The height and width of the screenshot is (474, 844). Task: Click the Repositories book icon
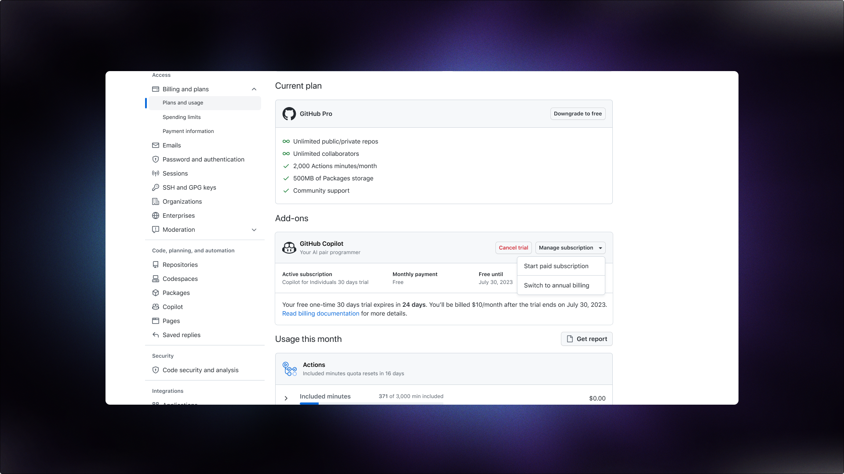click(x=156, y=264)
